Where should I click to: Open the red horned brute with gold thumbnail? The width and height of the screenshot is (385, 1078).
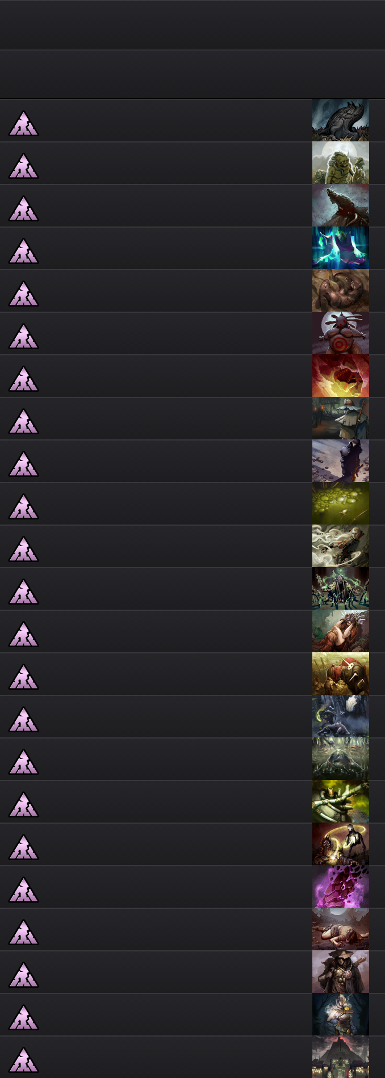(x=341, y=674)
